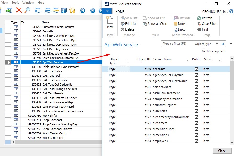Refresh the Api Web Service page
The width and height of the screenshot is (234, 156).
pos(205,18)
